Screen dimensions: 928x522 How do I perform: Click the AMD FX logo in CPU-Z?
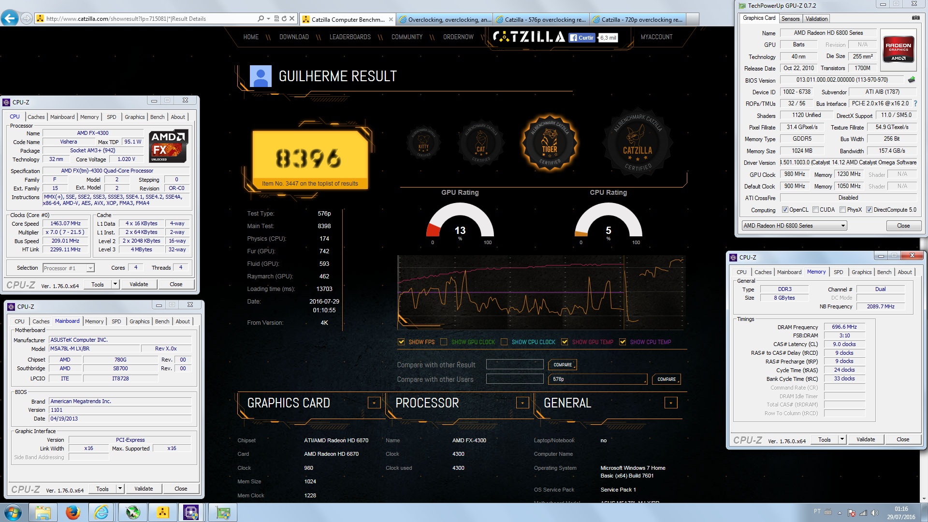click(x=168, y=146)
